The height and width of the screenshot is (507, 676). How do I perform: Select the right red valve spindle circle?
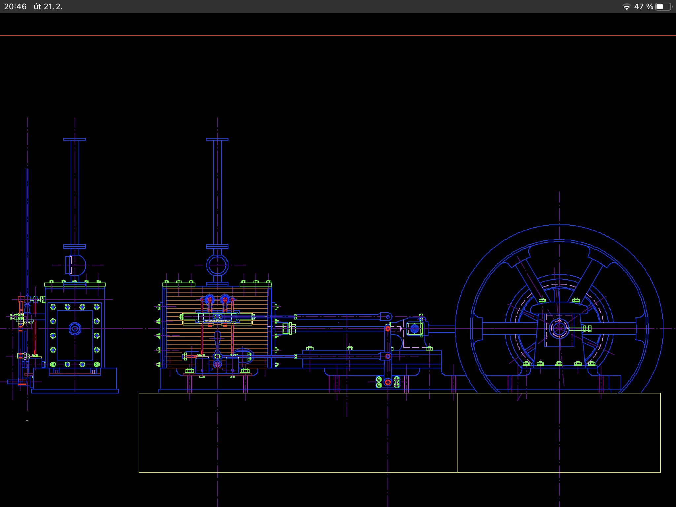[x=225, y=299]
